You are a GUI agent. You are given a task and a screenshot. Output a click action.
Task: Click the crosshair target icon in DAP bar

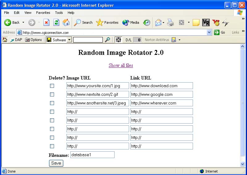[119, 40]
